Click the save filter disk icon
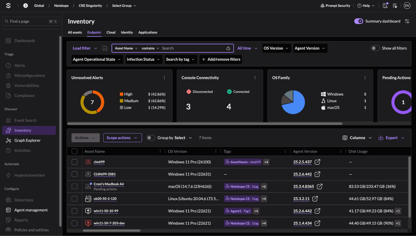The height and width of the screenshot is (236, 416). click(105, 48)
